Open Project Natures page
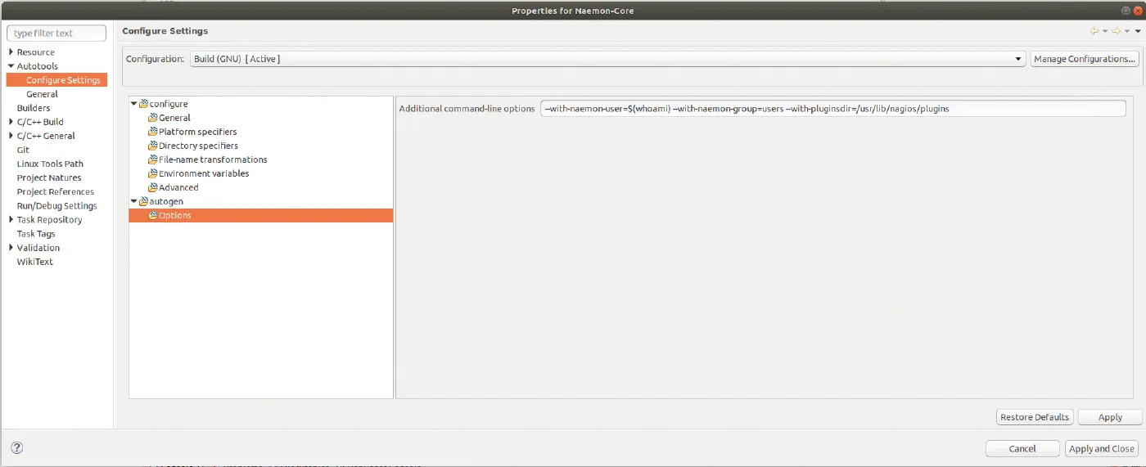 tap(49, 177)
